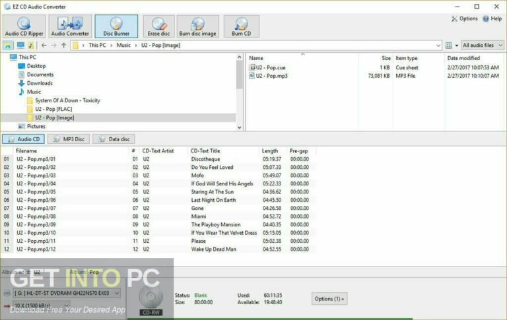The height and width of the screenshot is (320, 507).
Task: Switch to the Audio CD tab
Action: coord(23,139)
